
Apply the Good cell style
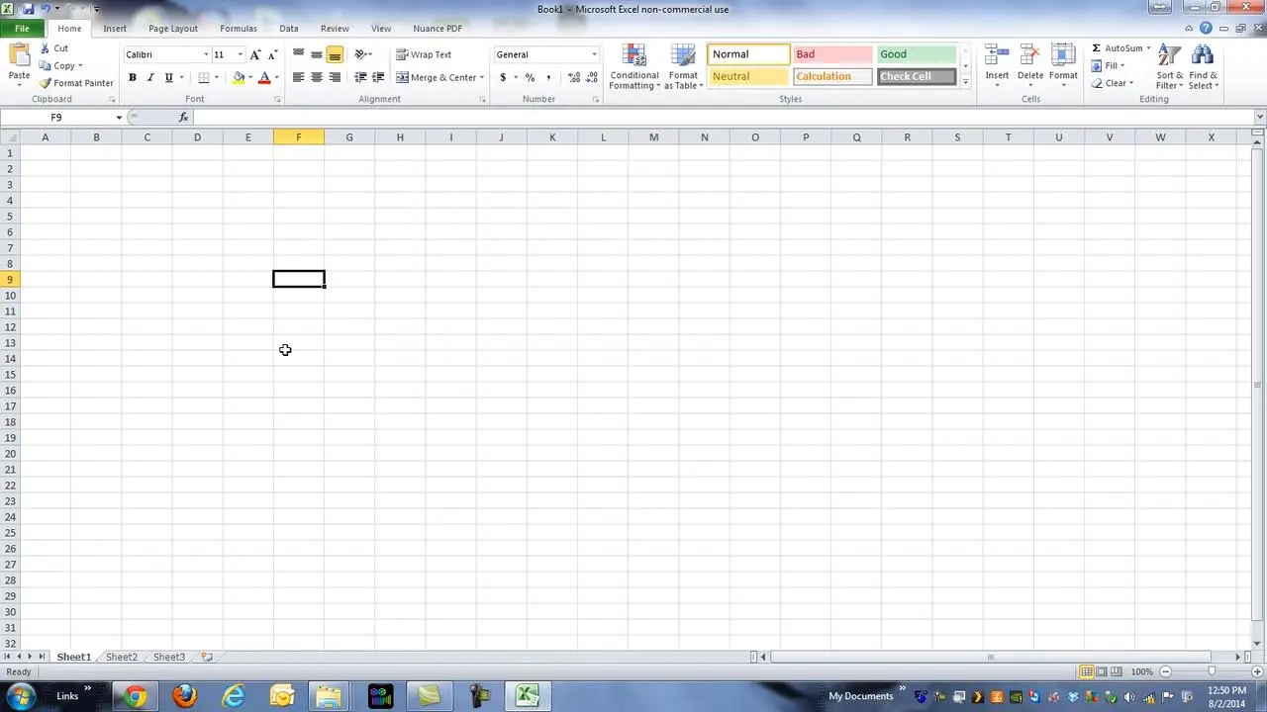917,54
